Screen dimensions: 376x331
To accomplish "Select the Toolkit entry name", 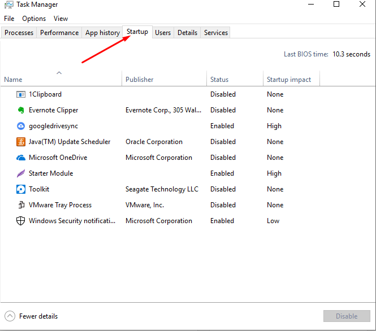I will [39, 189].
